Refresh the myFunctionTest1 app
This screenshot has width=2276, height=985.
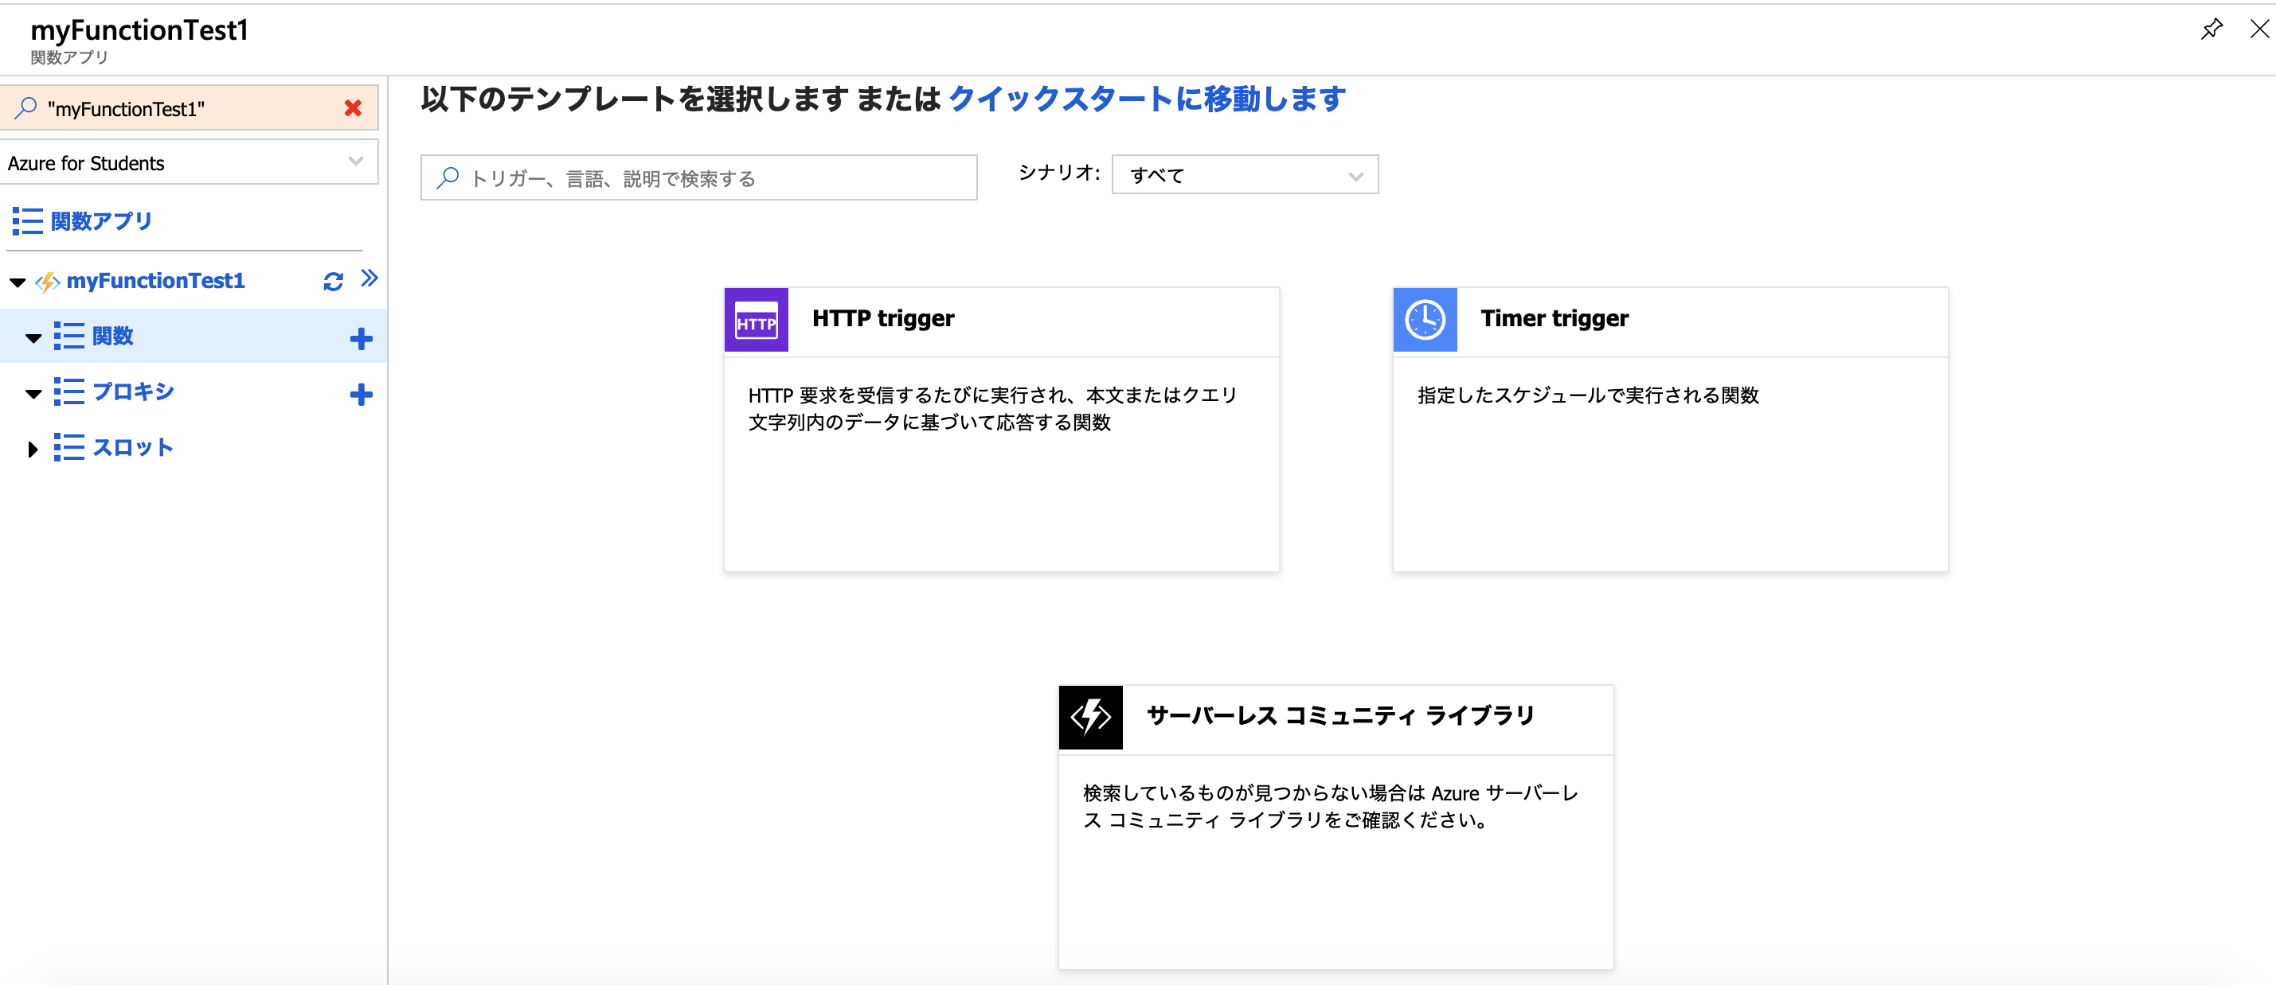pos(332,282)
